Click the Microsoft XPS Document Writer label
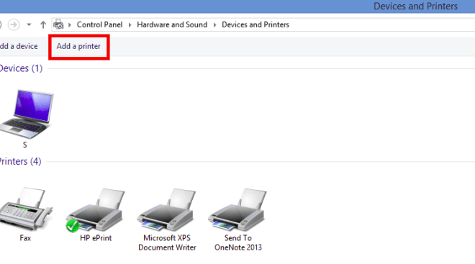This screenshot has height=264, width=475. coord(167,242)
